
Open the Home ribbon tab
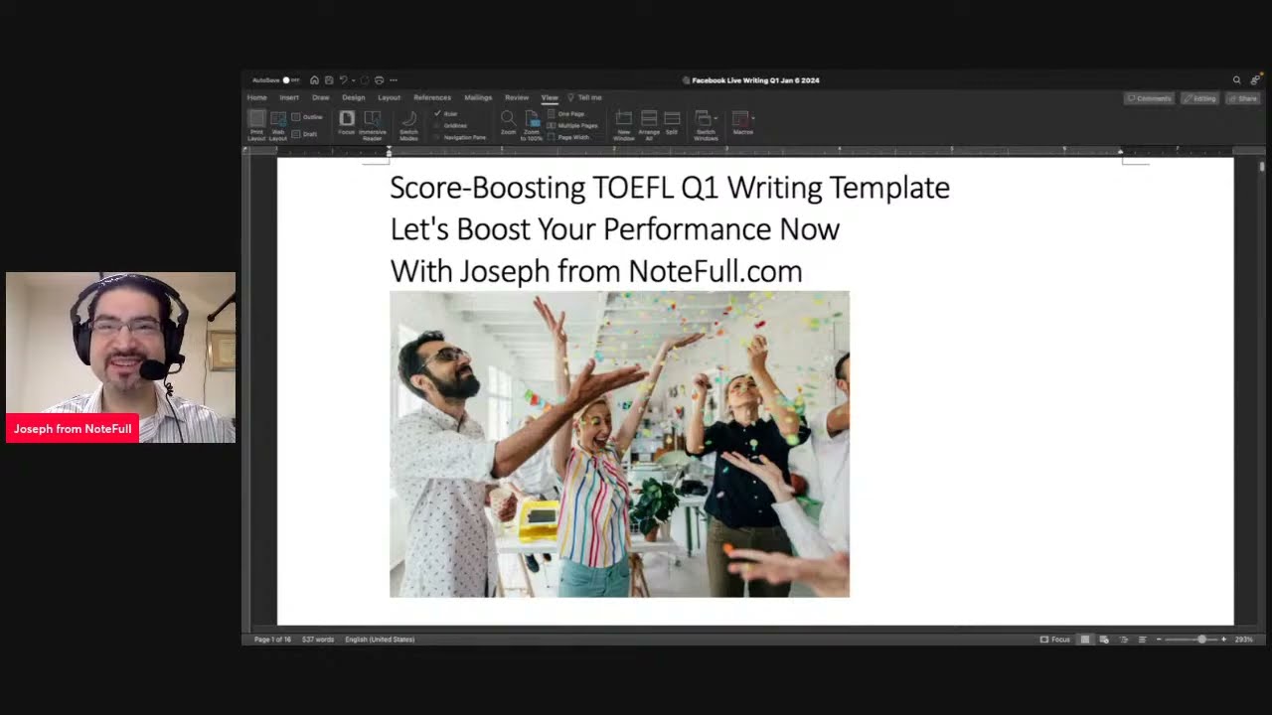pyautogui.click(x=256, y=97)
